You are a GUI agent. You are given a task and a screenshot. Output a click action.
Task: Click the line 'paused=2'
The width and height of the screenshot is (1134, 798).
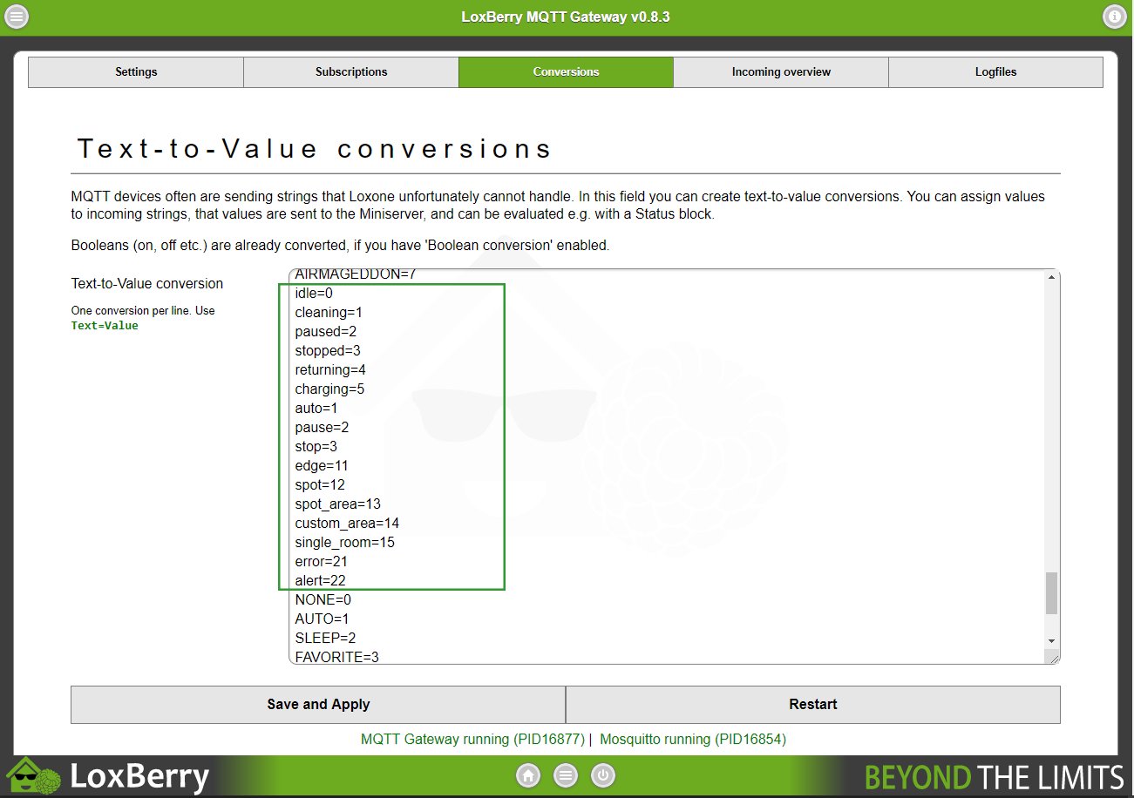(x=326, y=332)
